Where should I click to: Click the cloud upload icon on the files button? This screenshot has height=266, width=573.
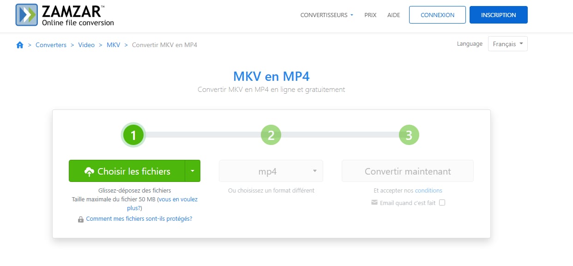point(89,171)
